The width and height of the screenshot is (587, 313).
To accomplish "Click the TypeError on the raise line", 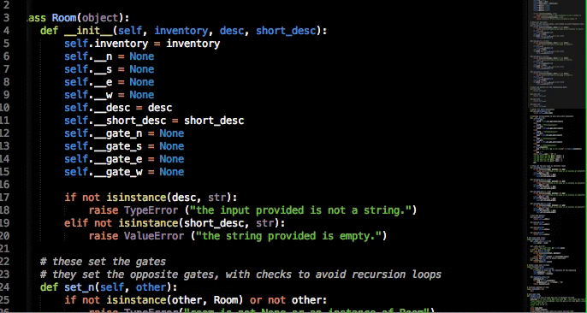I will pyautogui.click(x=151, y=210).
